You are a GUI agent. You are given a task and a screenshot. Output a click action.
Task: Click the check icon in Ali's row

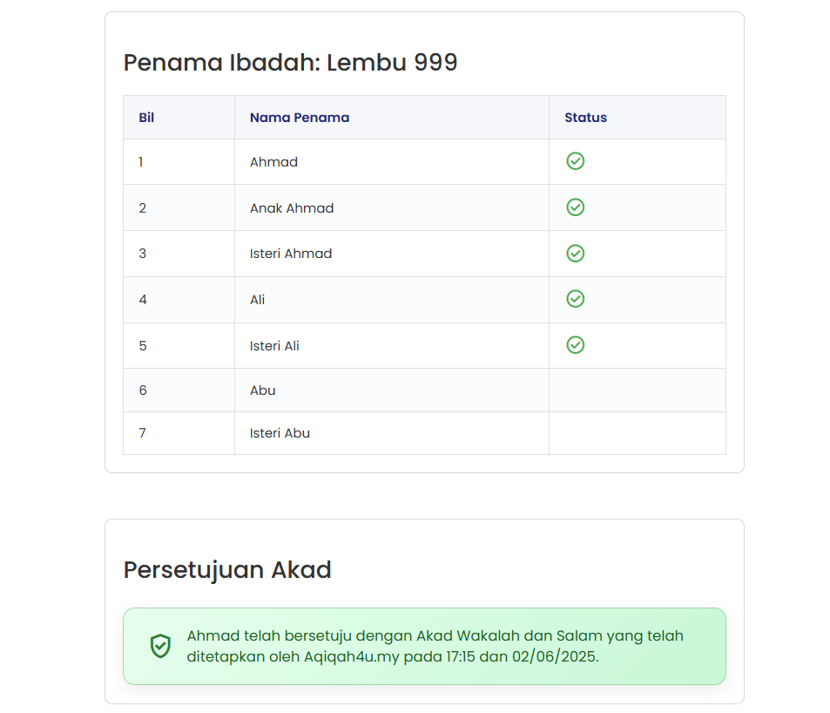[x=575, y=299]
